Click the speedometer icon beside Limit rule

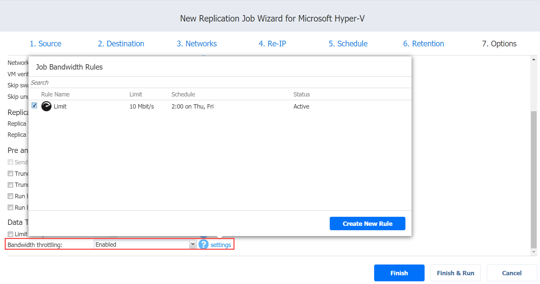(46, 106)
